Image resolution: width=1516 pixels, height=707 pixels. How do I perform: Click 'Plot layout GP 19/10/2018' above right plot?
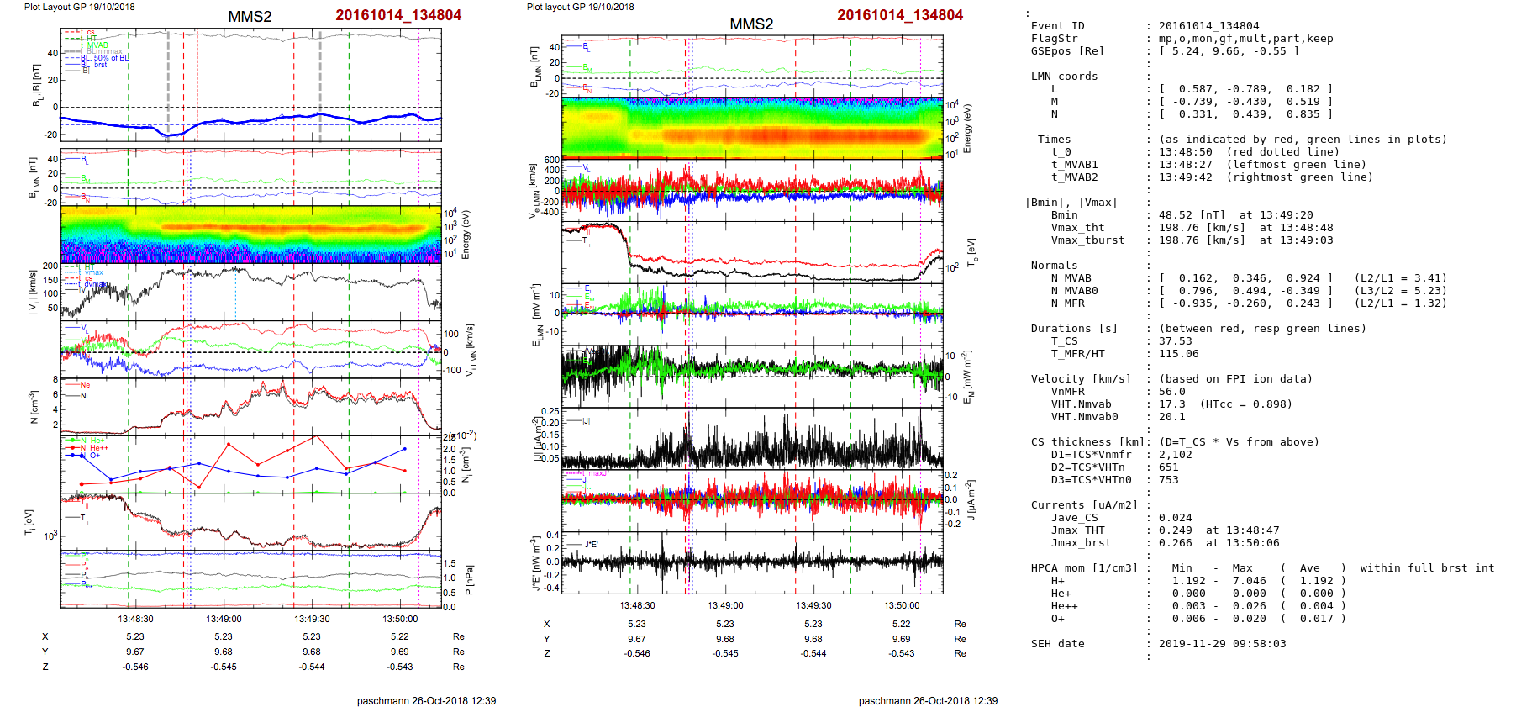[x=581, y=7]
